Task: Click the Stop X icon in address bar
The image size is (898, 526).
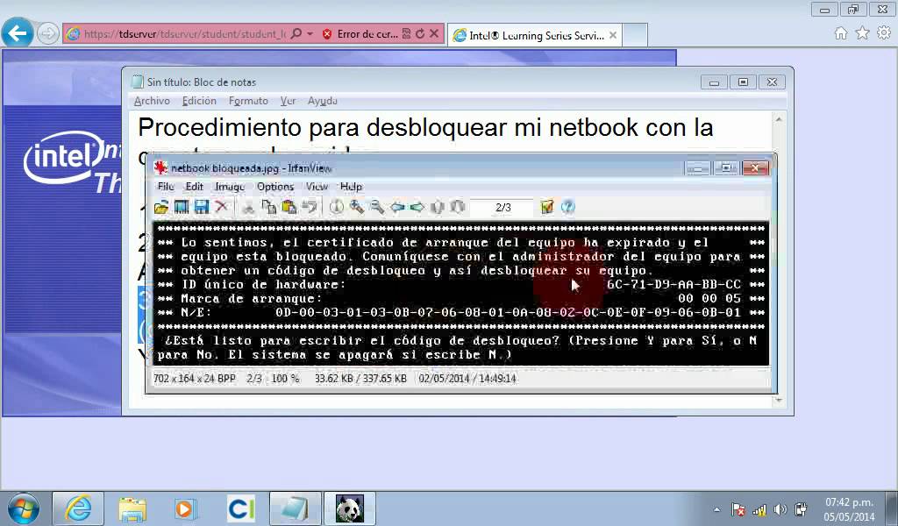Action: coord(434,34)
